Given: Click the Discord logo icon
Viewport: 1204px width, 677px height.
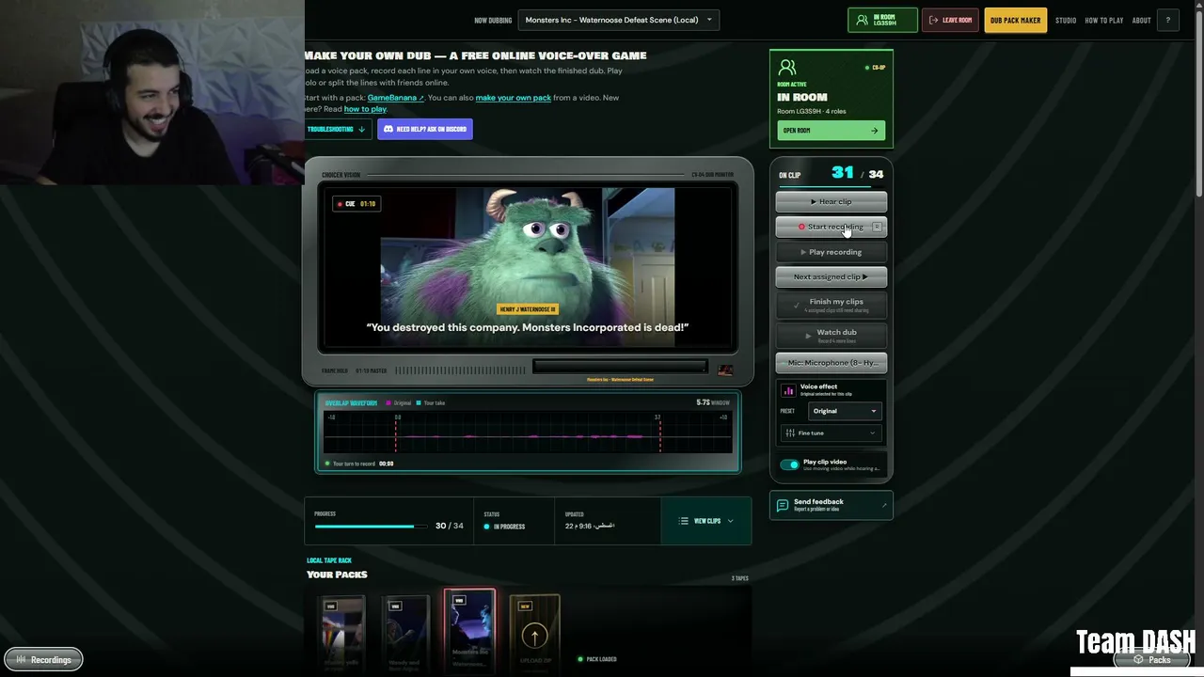Looking at the screenshot, I should [x=388, y=130].
